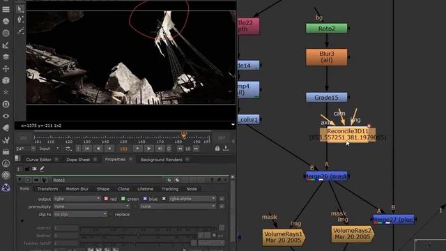Open the Transform nodes move icon
This screenshot has height=251, width=446.
[6, 68]
